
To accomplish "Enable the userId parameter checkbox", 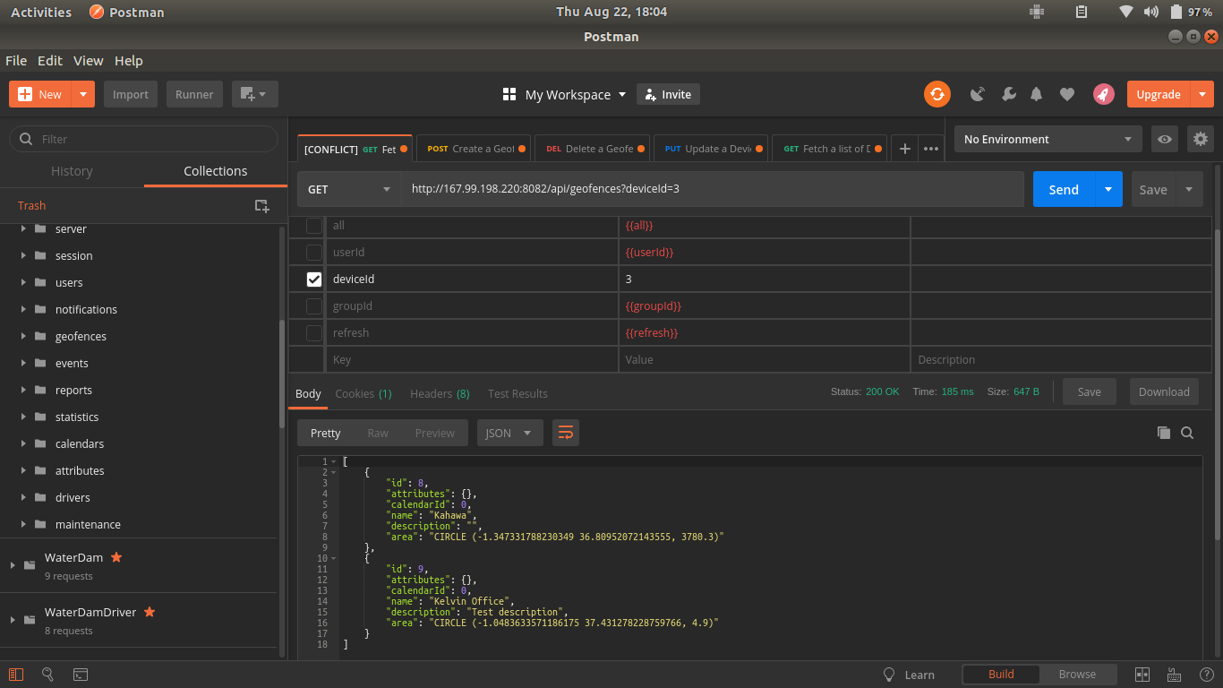I will point(314,253).
